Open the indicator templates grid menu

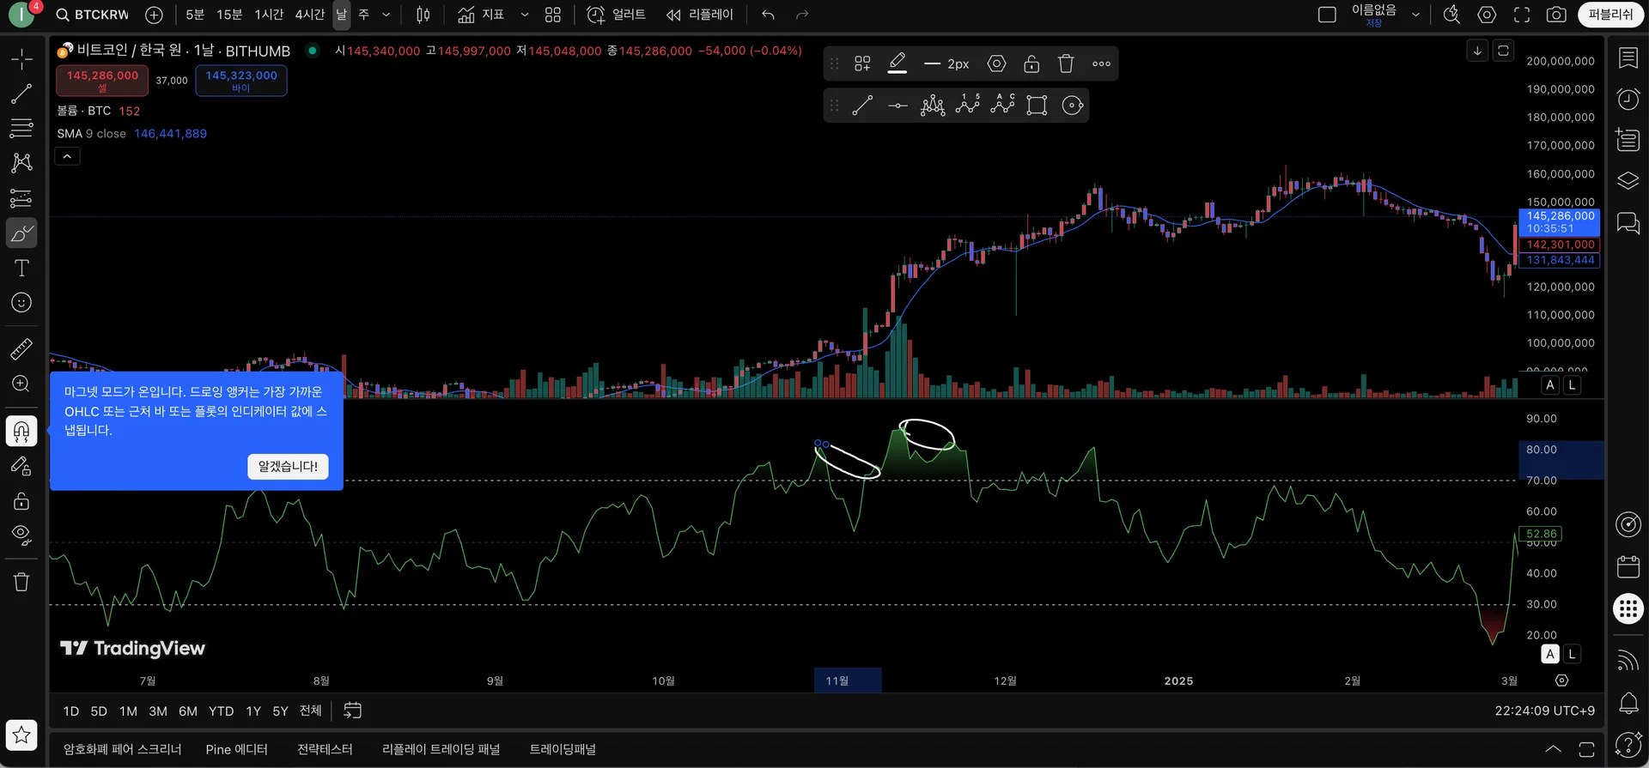[x=553, y=15]
